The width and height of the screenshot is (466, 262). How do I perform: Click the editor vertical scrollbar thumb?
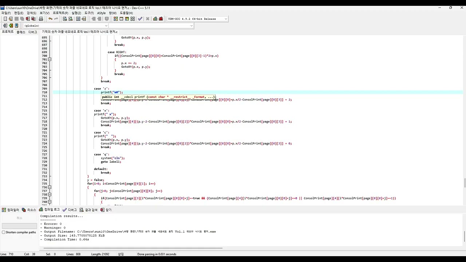(x=464, y=183)
